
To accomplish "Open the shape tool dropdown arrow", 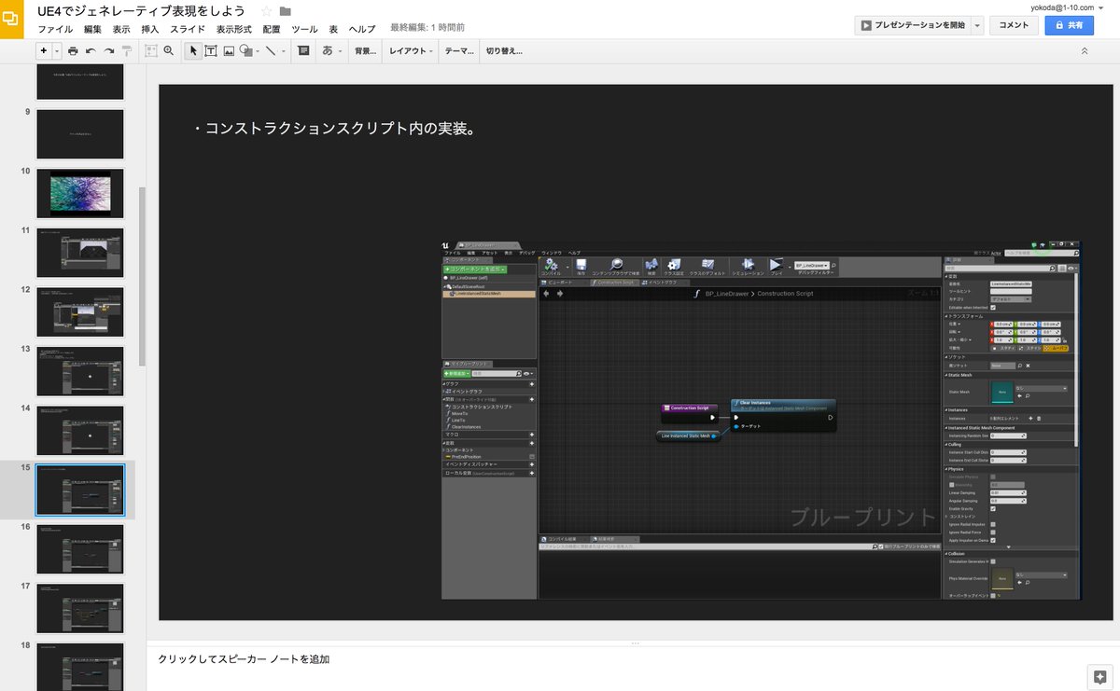I will (257, 50).
